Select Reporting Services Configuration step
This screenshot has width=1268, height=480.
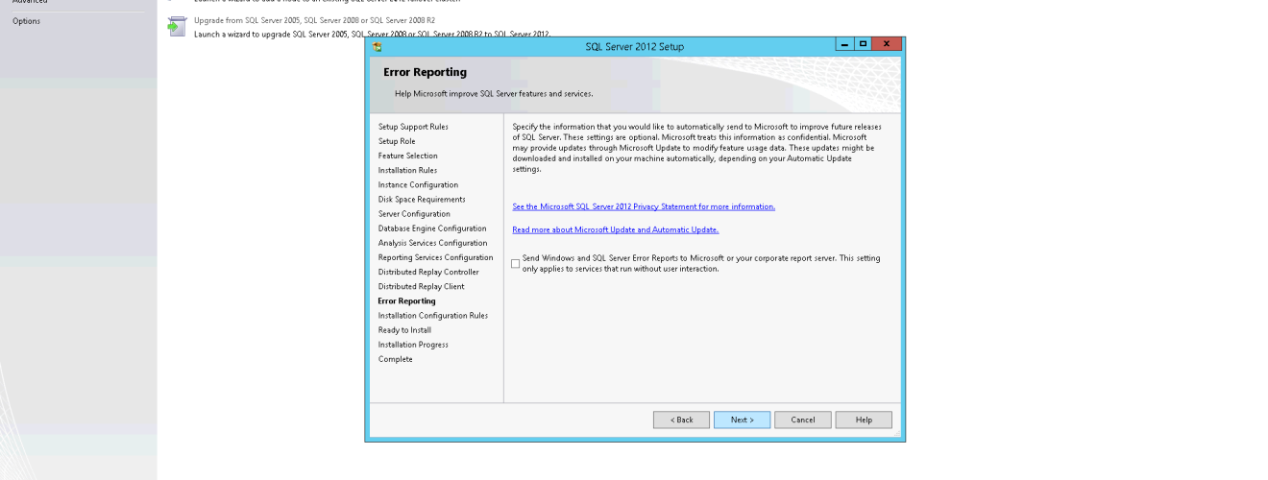pyautogui.click(x=435, y=257)
